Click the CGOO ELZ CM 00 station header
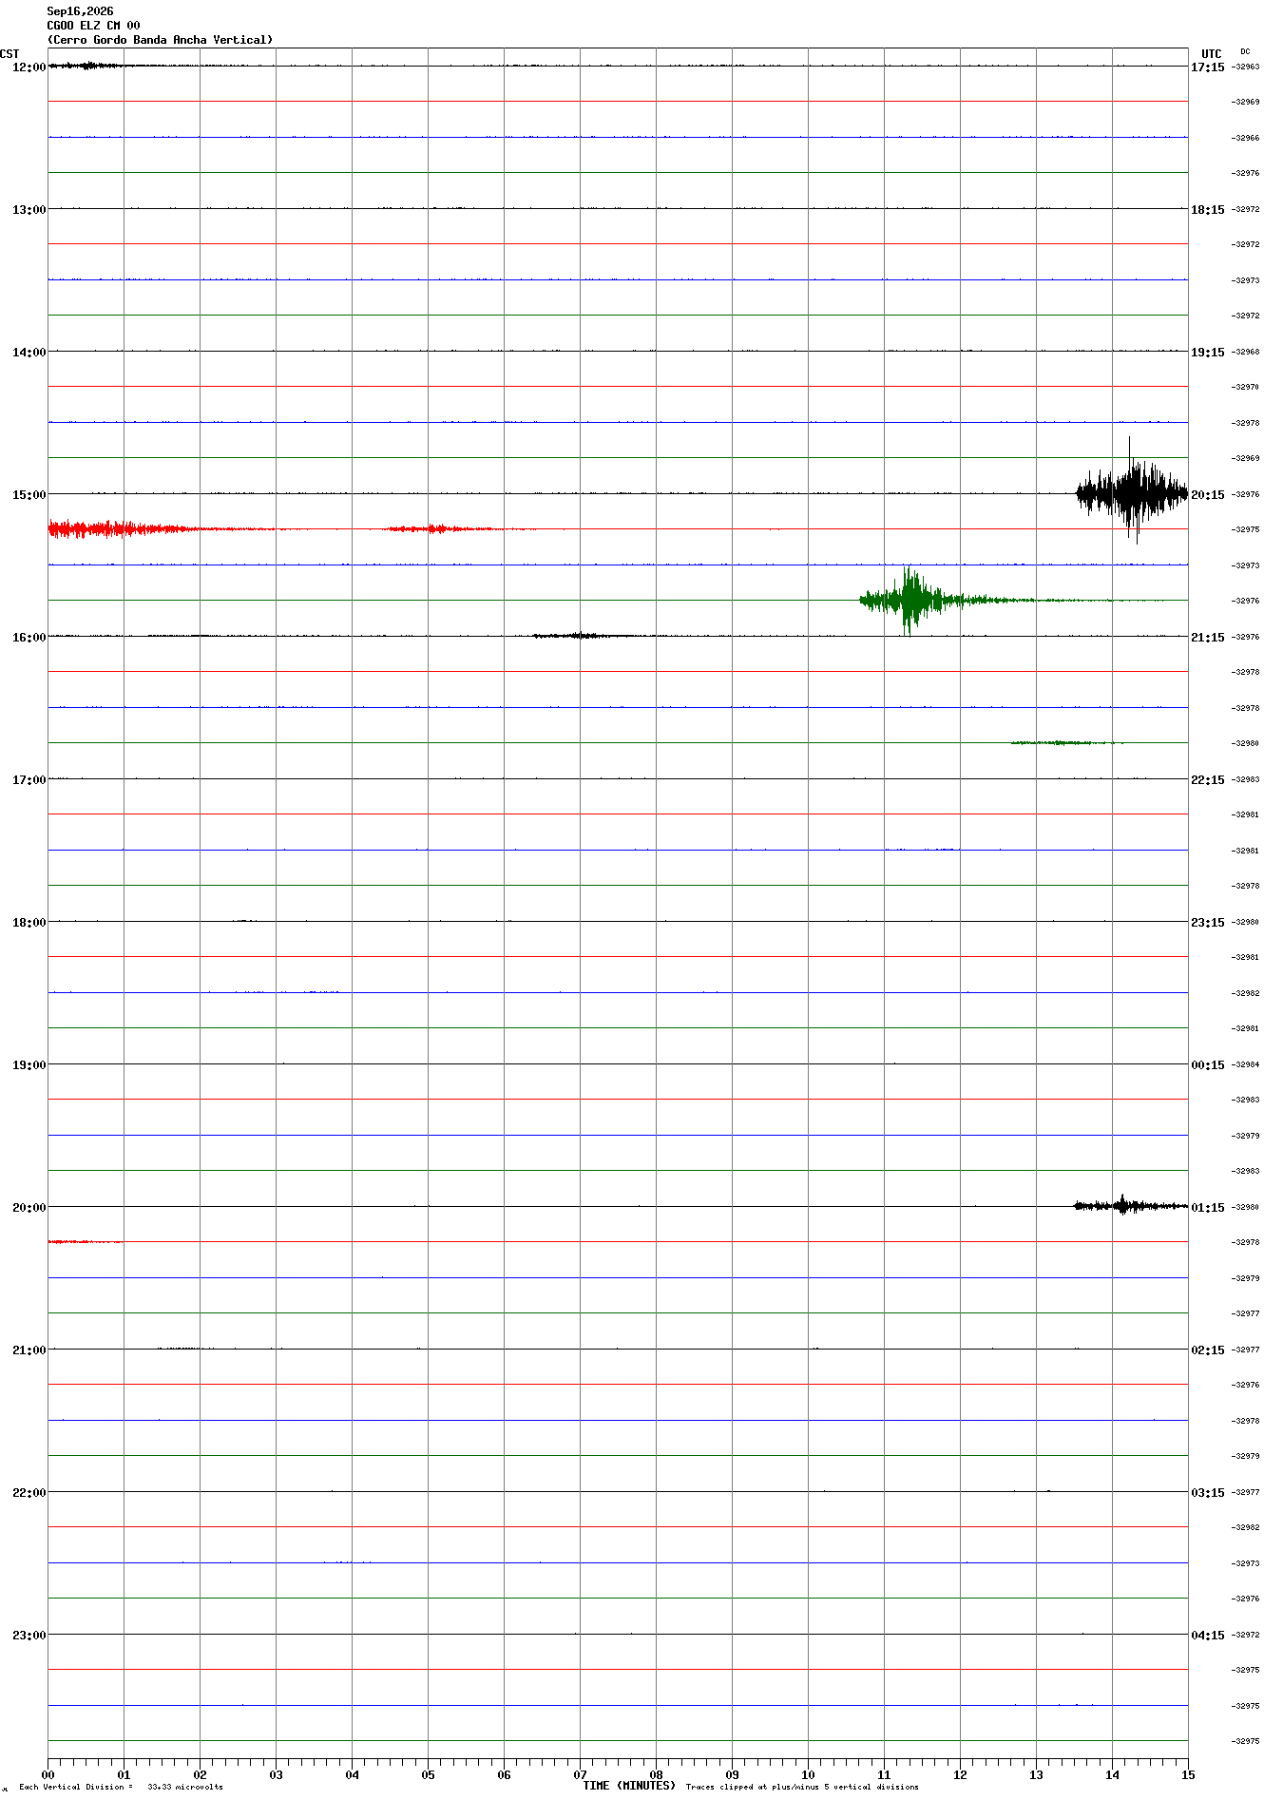This screenshot has width=1264, height=1800. [x=93, y=26]
